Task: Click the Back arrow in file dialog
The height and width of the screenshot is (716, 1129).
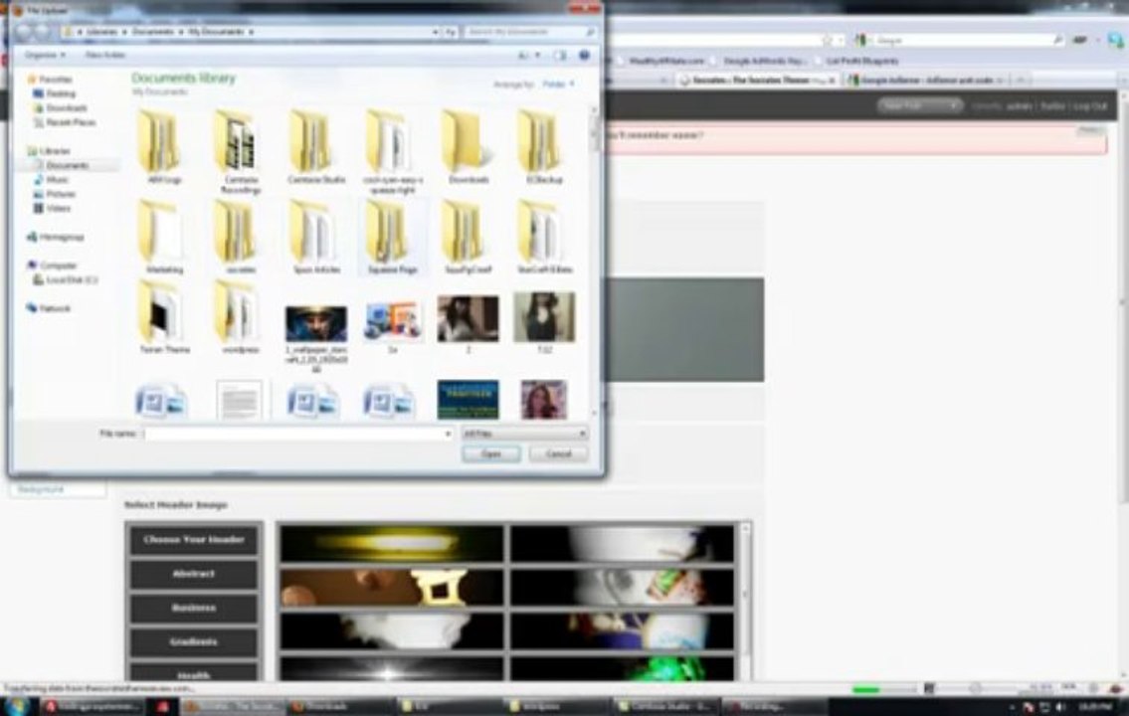Action: click(25, 32)
